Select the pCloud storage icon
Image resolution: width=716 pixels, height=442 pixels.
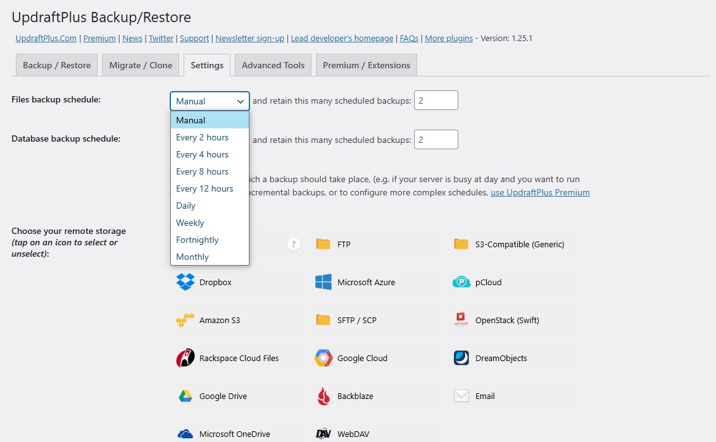(462, 282)
